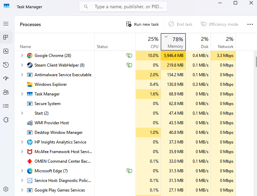
Task: Open the Services page in sidebar
Action: pyautogui.click(x=6, y=119)
